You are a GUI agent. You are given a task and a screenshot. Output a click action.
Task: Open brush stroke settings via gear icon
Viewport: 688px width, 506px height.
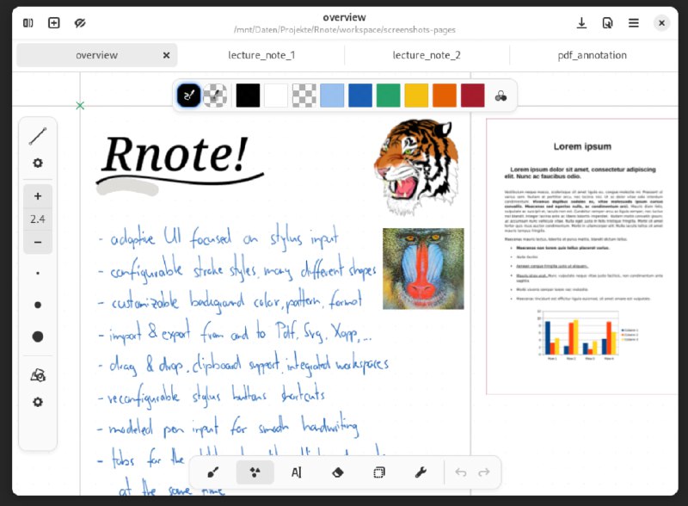(x=38, y=163)
